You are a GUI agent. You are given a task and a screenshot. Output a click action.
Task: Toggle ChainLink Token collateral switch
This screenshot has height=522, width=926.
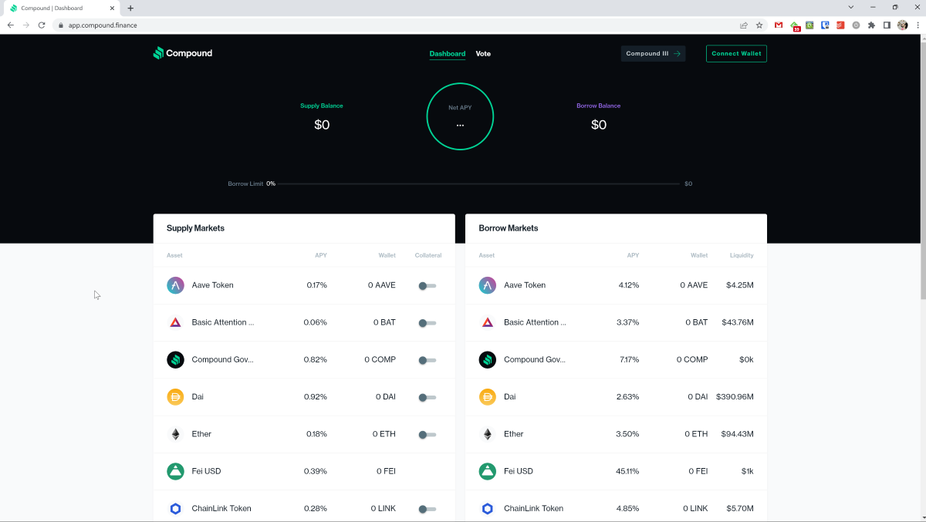[427, 509]
